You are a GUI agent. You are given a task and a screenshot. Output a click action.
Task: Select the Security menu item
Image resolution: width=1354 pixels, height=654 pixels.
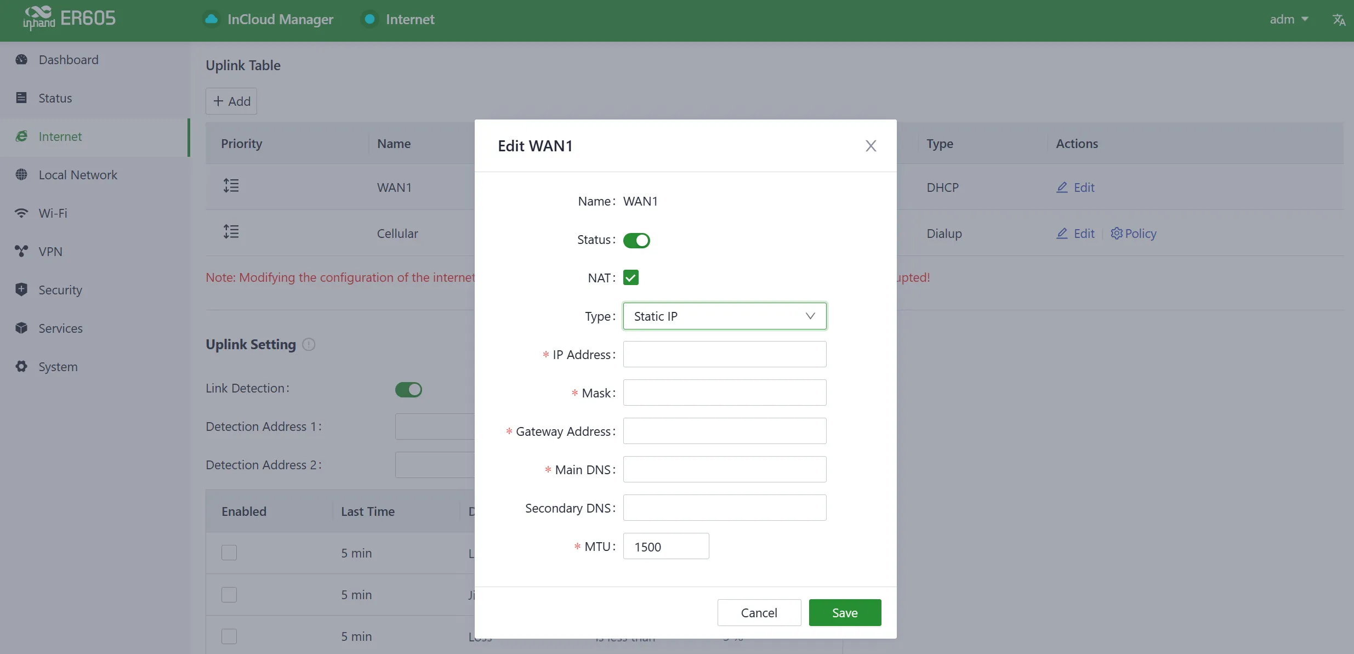94,290
